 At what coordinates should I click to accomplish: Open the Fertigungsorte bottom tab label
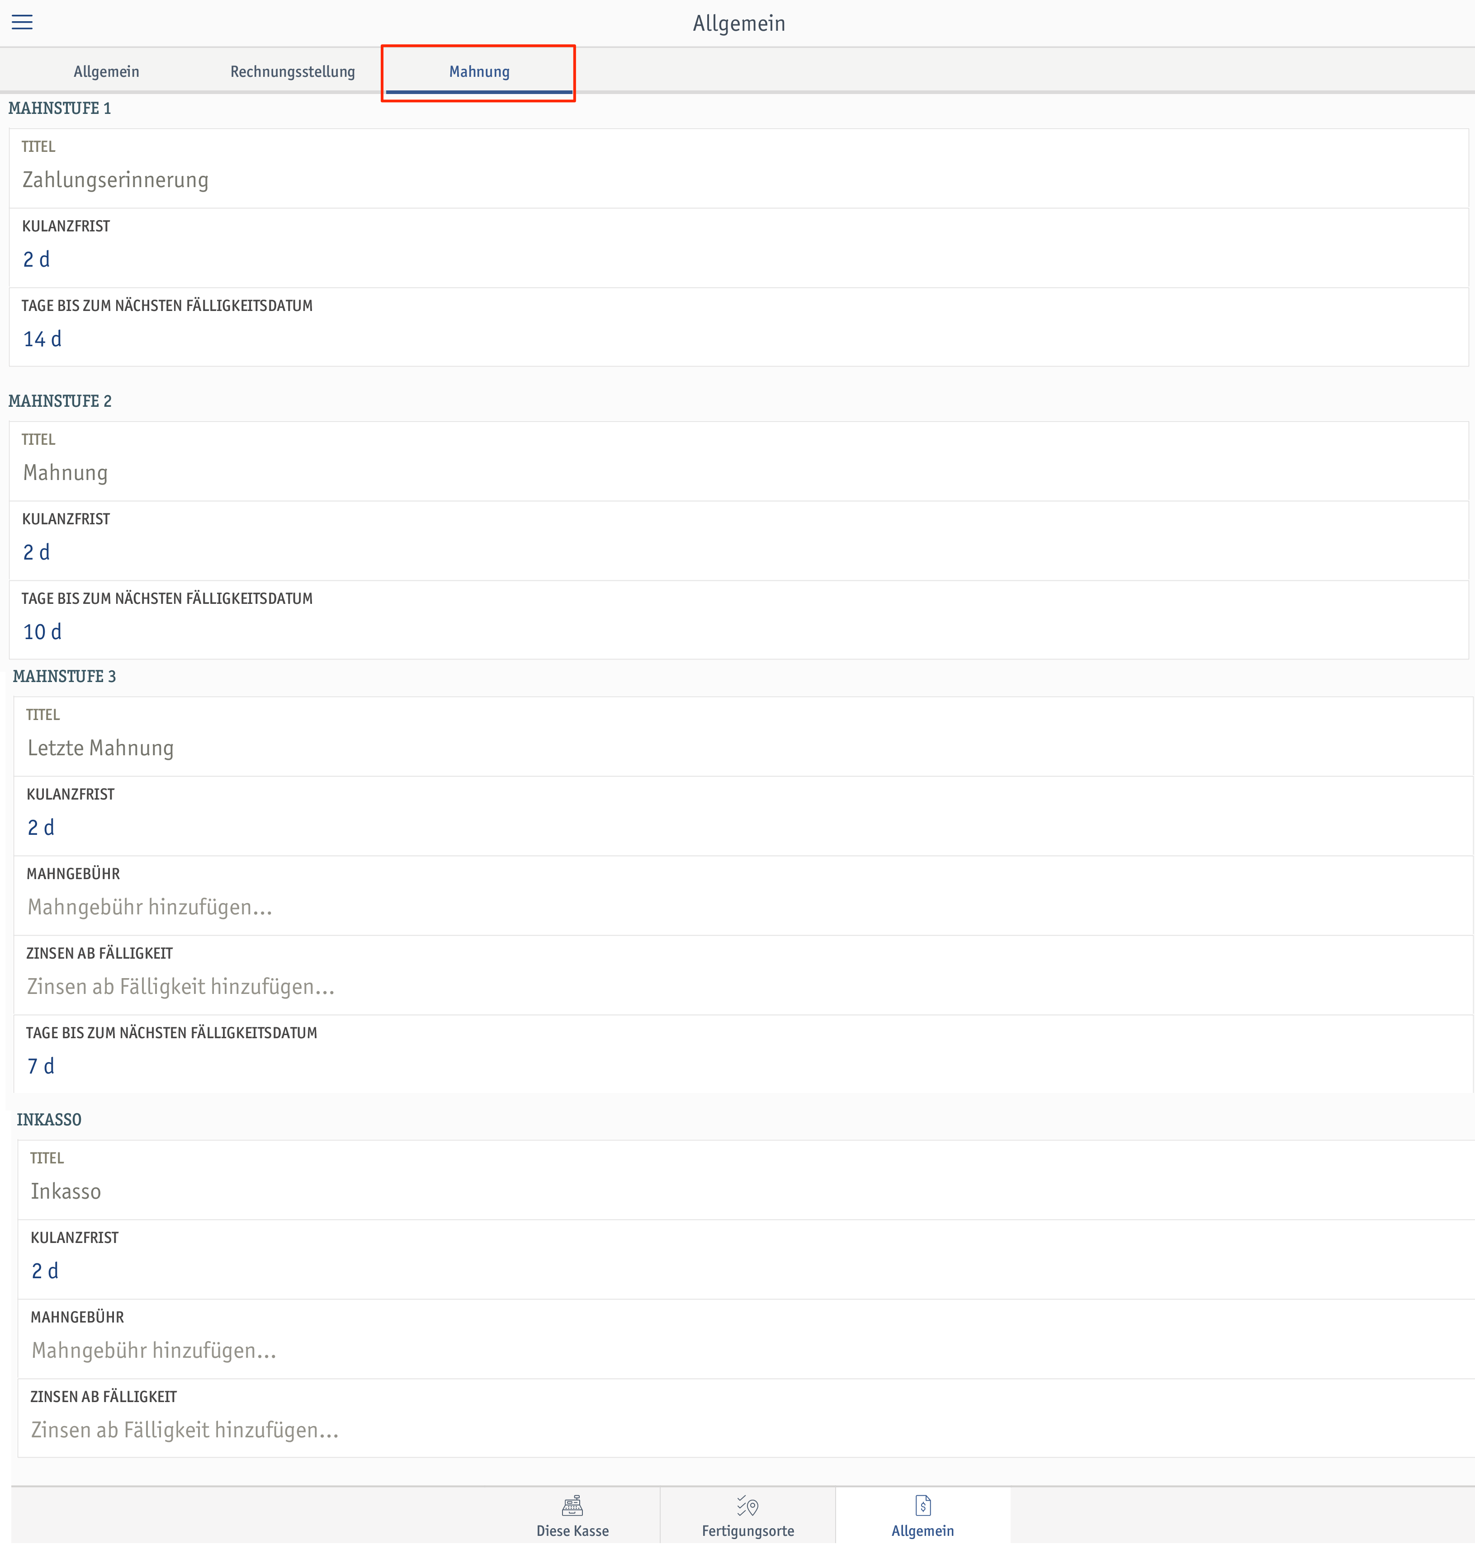pos(748,1530)
